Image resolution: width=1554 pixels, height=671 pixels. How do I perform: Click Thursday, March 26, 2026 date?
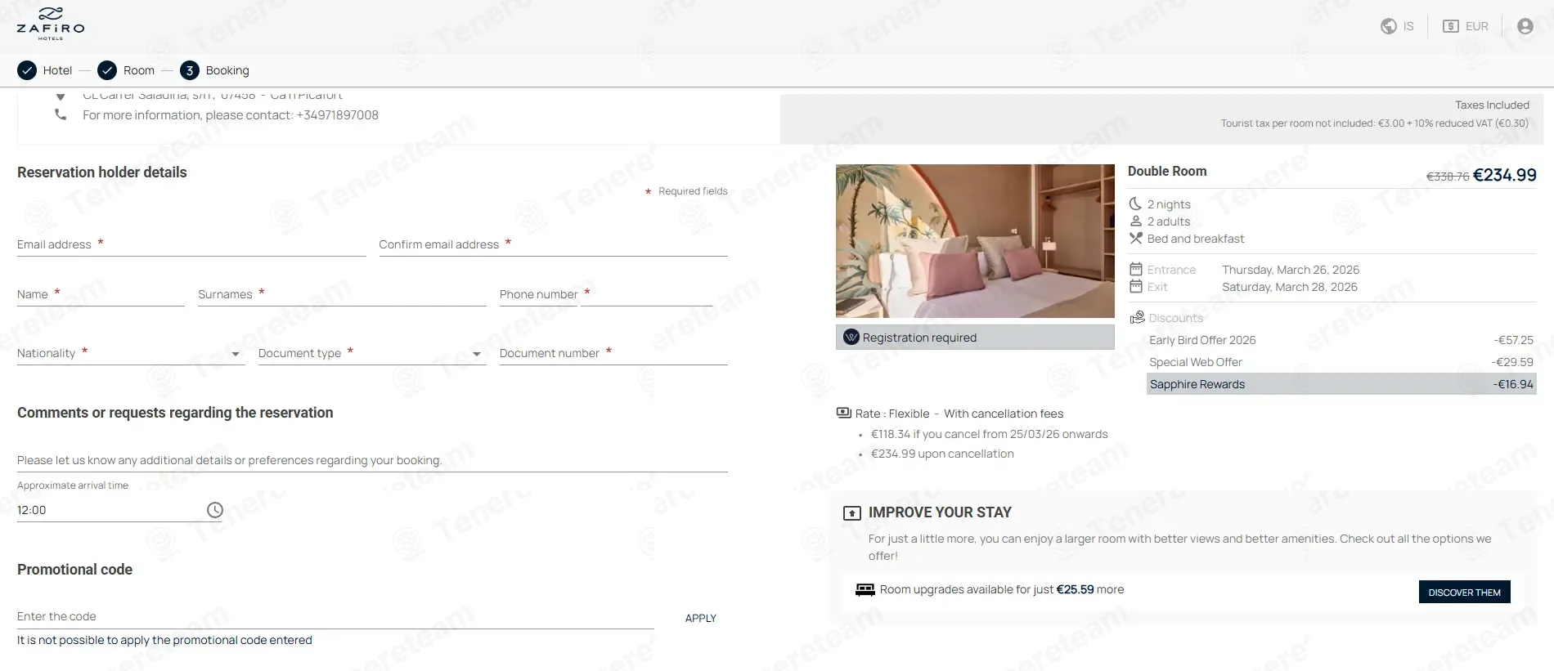point(1291,270)
